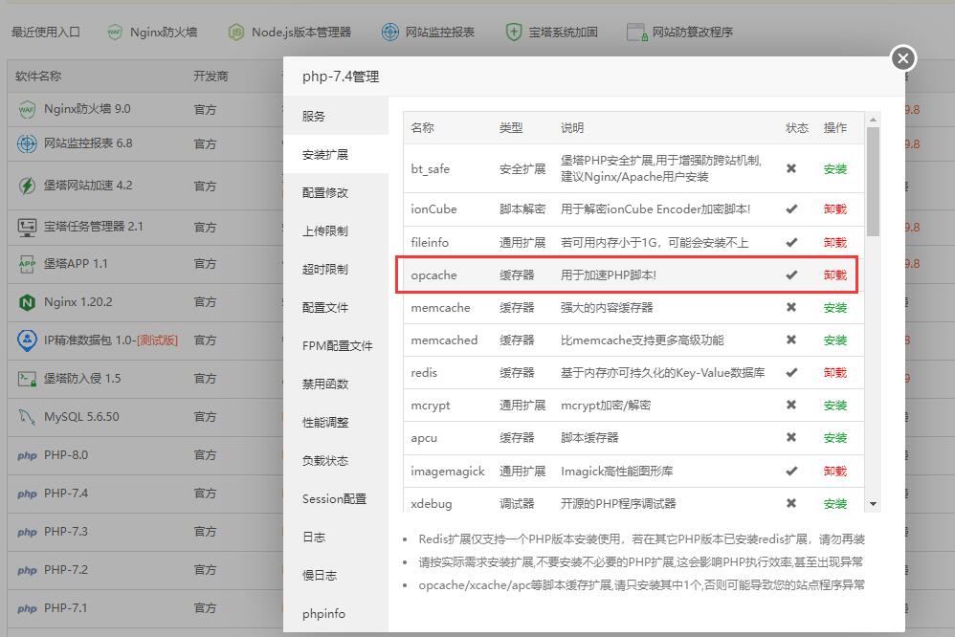Open 配置文件 tab
Screen dimensions: 955x637
tap(336, 308)
